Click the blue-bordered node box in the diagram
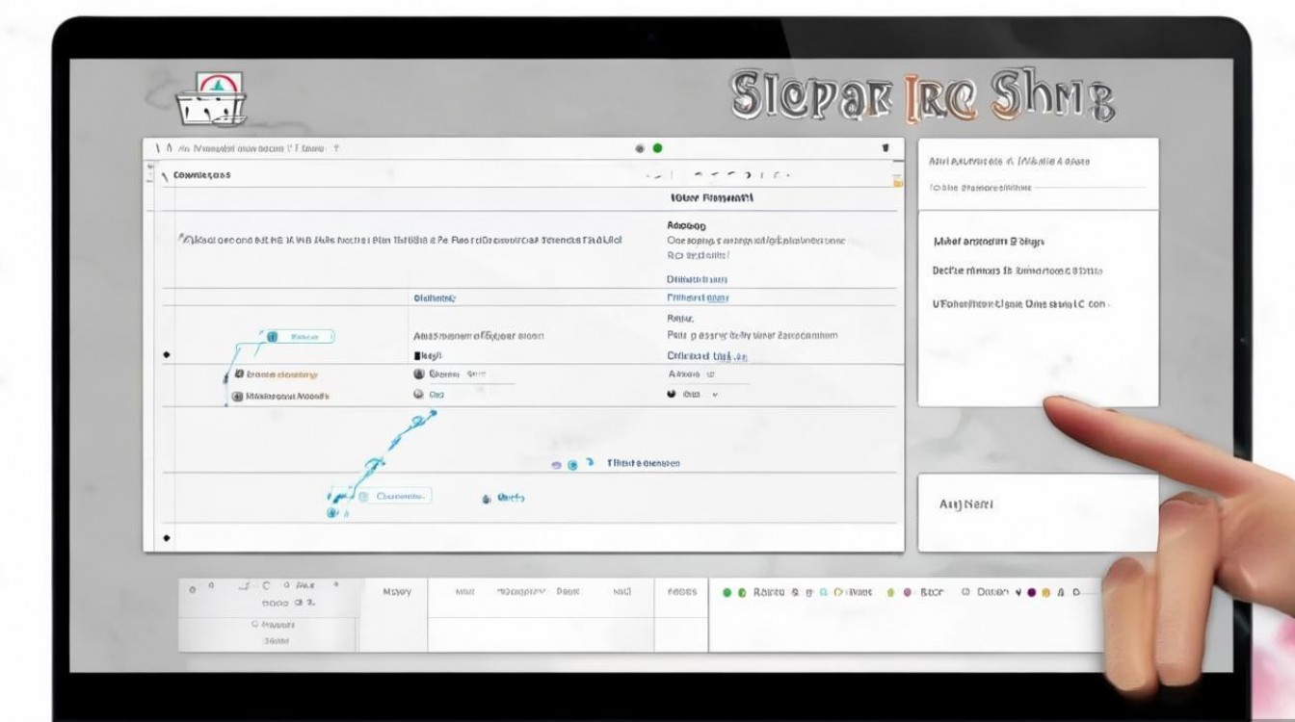This screenshot has height=722, width=1295. (299, 337)
